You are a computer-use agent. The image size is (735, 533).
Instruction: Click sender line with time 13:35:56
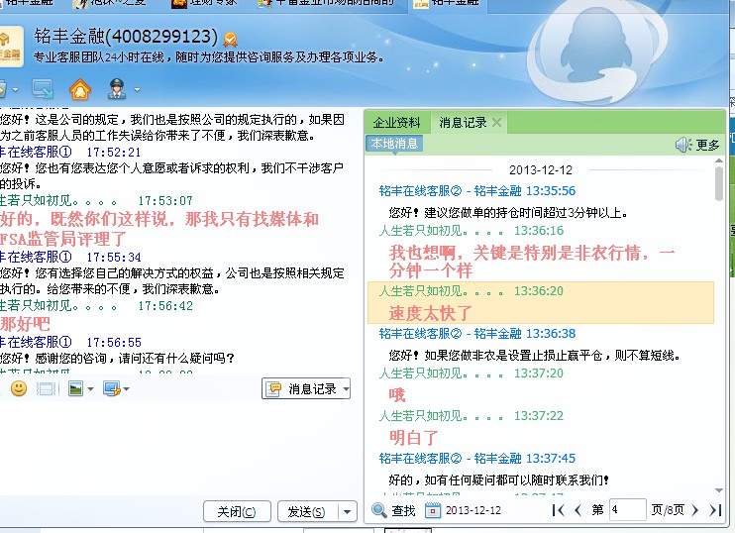(x=477, y=191)
